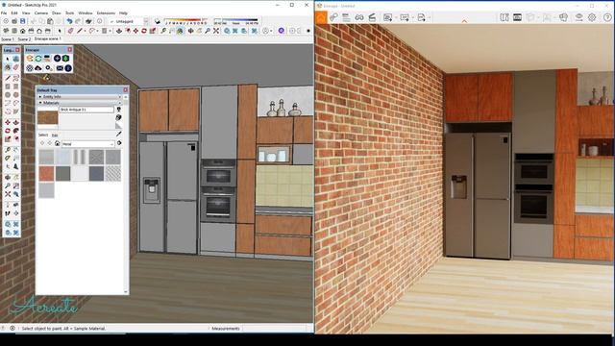Click the In Model home icon in Materials

pyautogui.click(x=58, y=143)
